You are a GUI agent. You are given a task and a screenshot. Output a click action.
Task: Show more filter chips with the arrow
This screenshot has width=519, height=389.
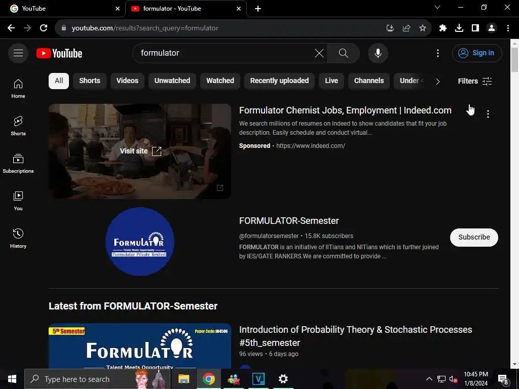(x=437, y=82)
